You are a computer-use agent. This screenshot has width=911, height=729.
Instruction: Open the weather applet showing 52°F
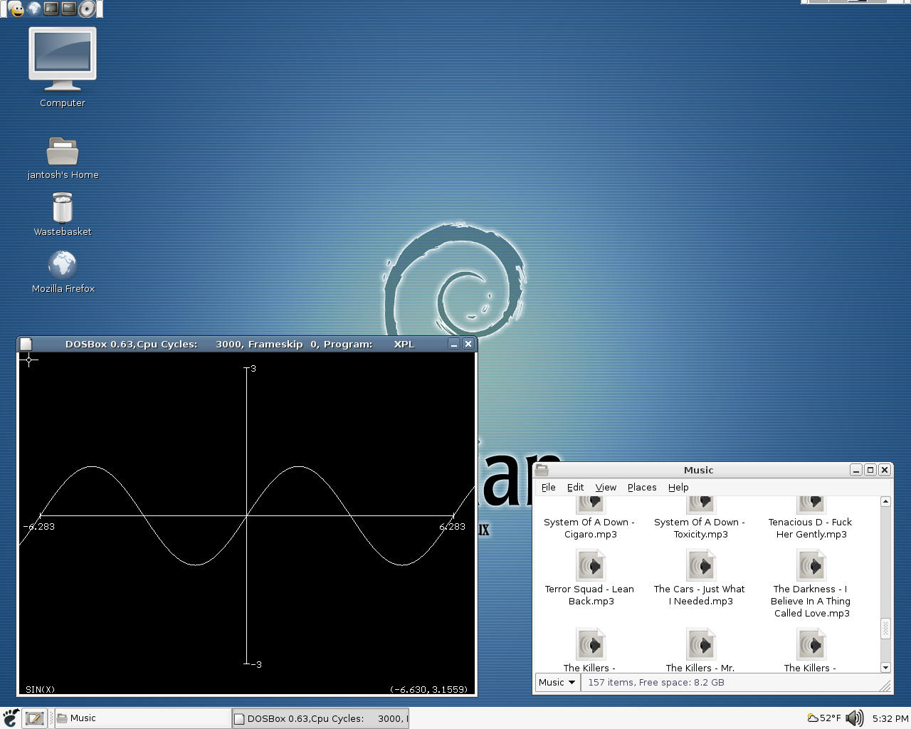(x=823, y=718)
